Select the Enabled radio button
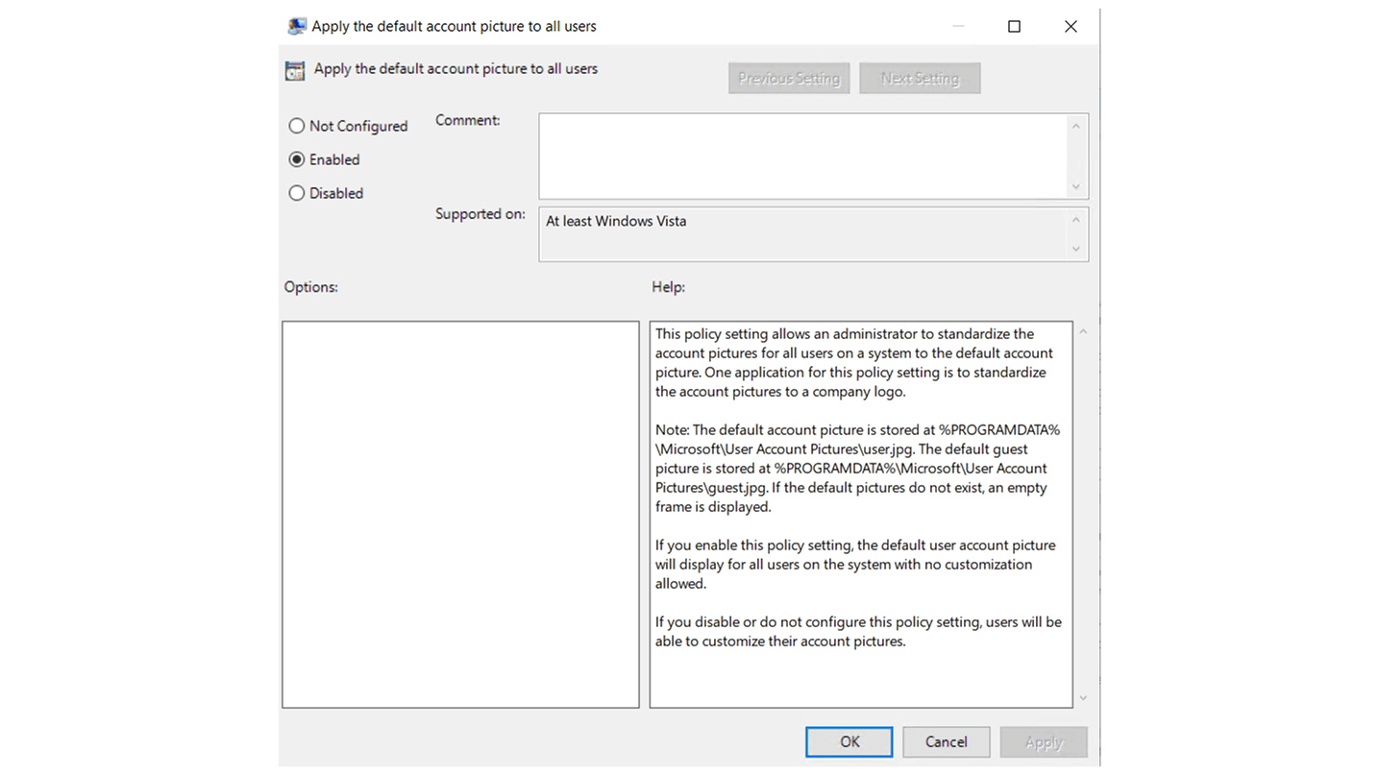Screen dimensions: 1379x775 [296, 159]
